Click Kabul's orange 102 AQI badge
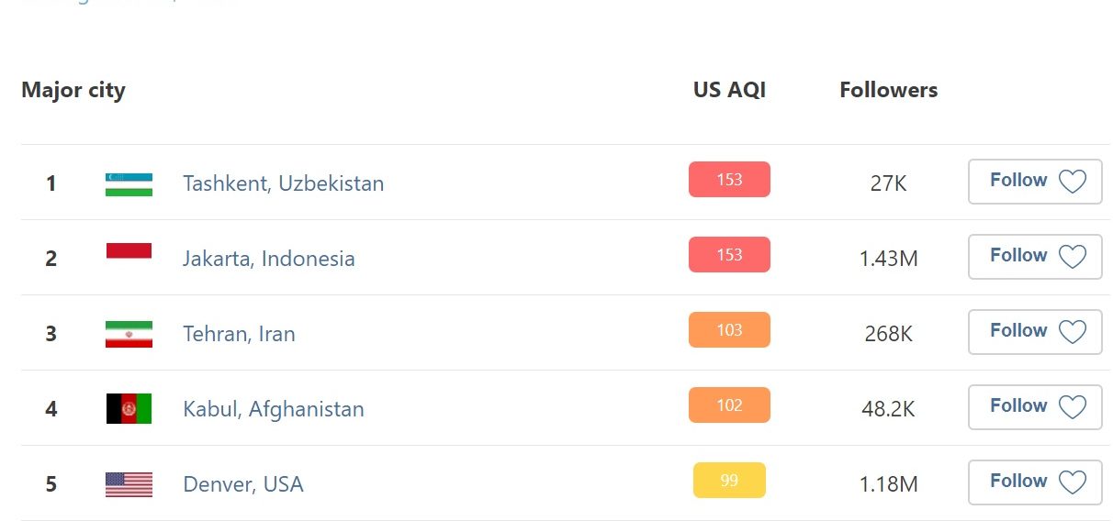Viewport: 1113px width, 532px height. tap(729, 405)
